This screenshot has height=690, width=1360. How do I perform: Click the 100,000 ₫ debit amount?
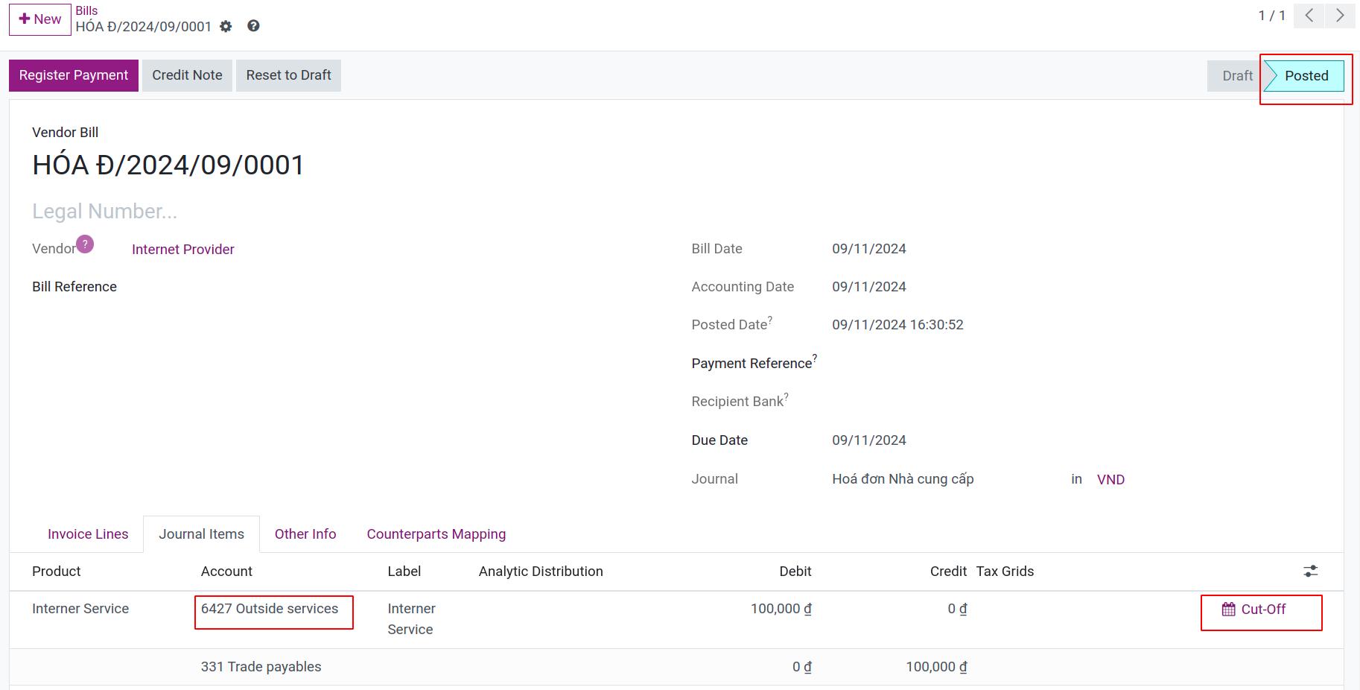tap(781, 609)
